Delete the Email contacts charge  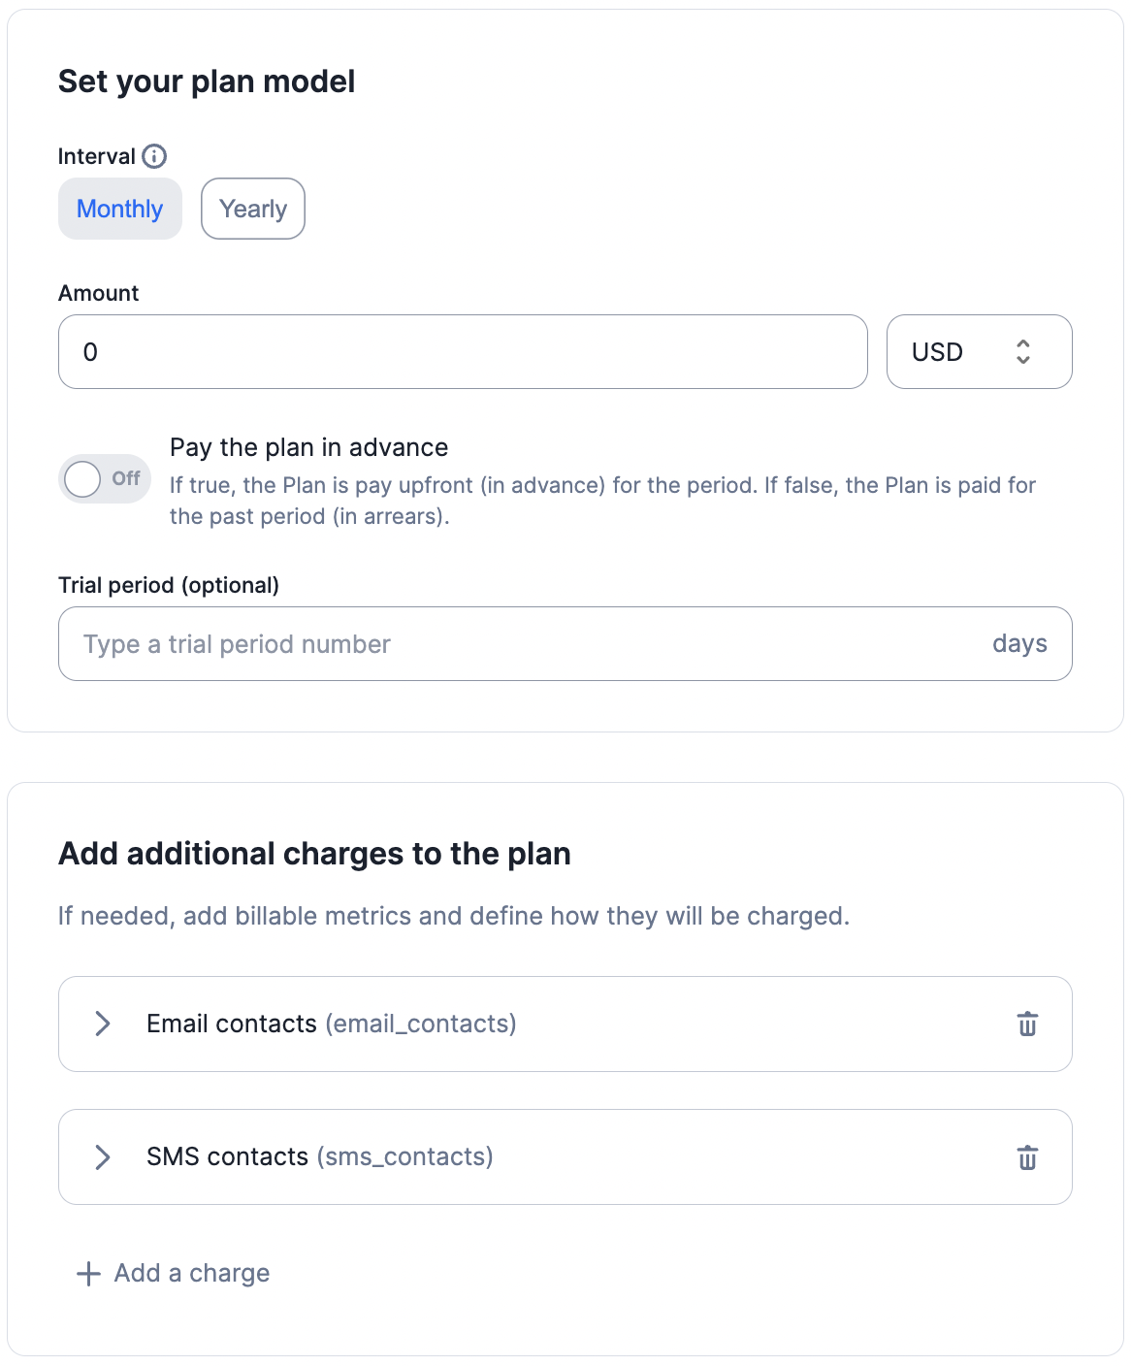pyautogui.click(x=1027, y=1024)
